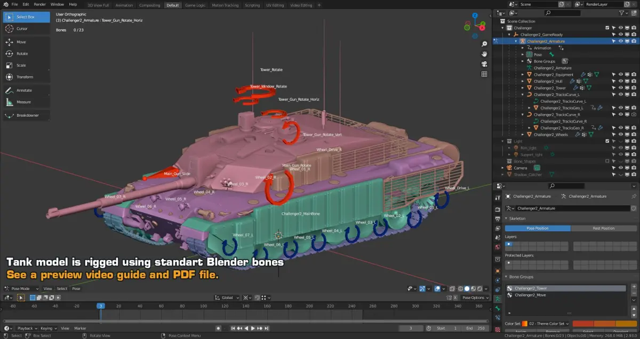Collapse Challenger2_Armature tree item
Viewport: 640px width, 339px height.
[516, 41]
